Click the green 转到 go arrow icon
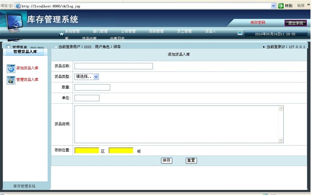Screen dimensions: 311x195 [281, 6]
